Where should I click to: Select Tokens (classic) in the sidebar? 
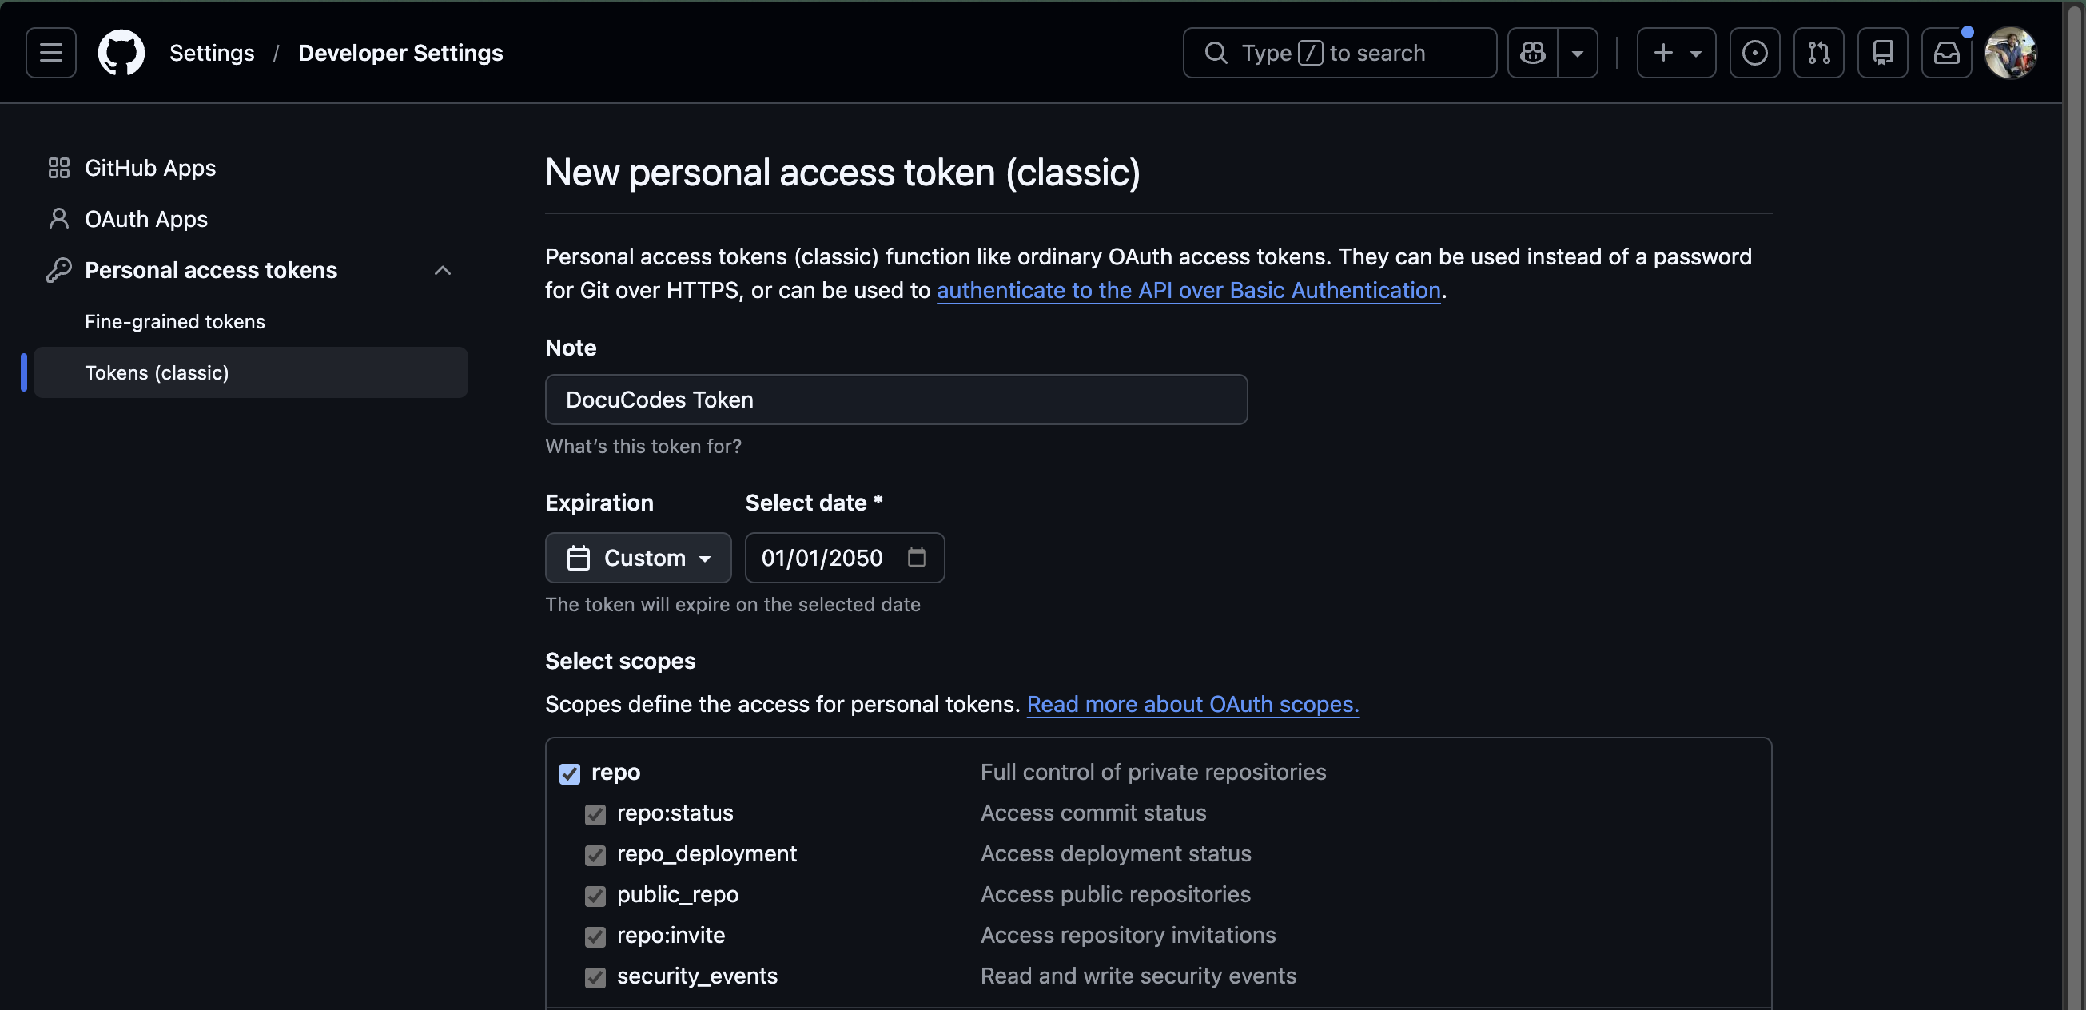coord(157,372)
